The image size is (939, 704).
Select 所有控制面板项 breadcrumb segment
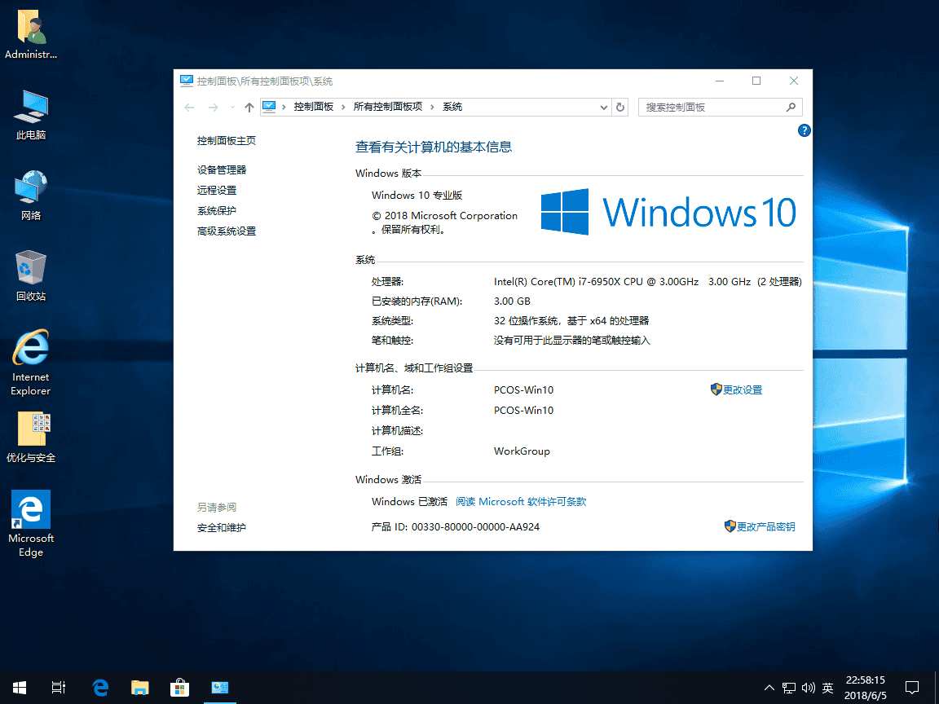(387, 107)
